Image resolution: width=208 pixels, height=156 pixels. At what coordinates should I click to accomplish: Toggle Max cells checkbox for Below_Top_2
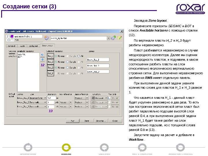tap(109, 102)
